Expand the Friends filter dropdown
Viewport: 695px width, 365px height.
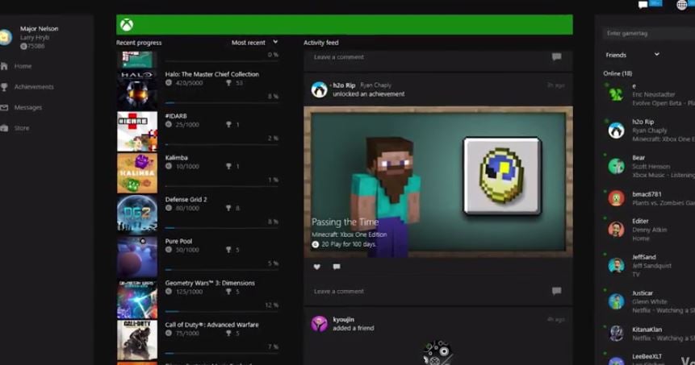click(x=633, y=55)
